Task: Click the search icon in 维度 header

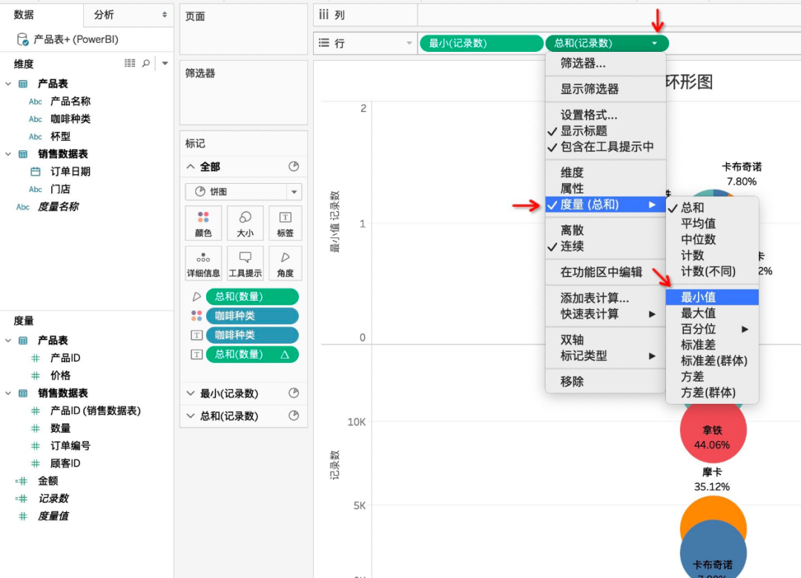Action: point(146,64)
